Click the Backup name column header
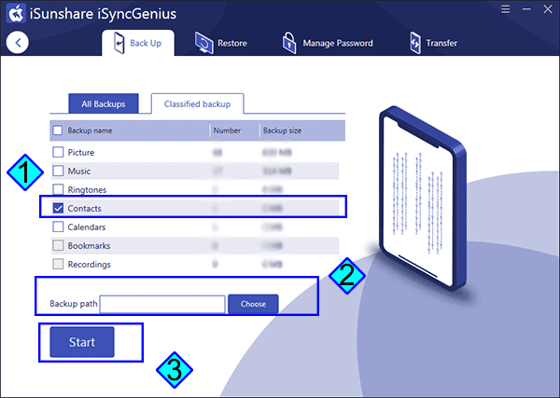560x398 pixels. [90, 130]
